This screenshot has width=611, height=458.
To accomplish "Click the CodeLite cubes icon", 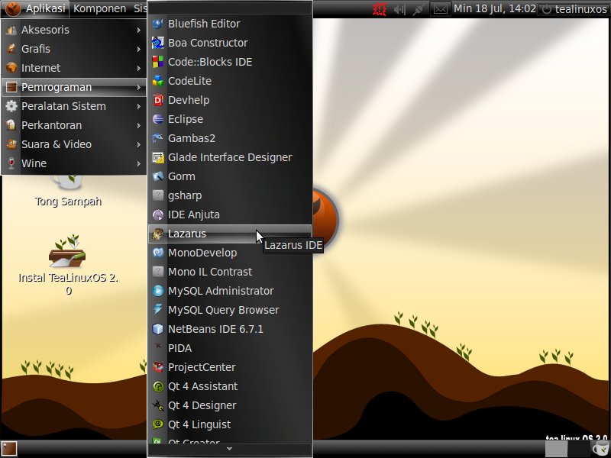I will click(158, 81).
